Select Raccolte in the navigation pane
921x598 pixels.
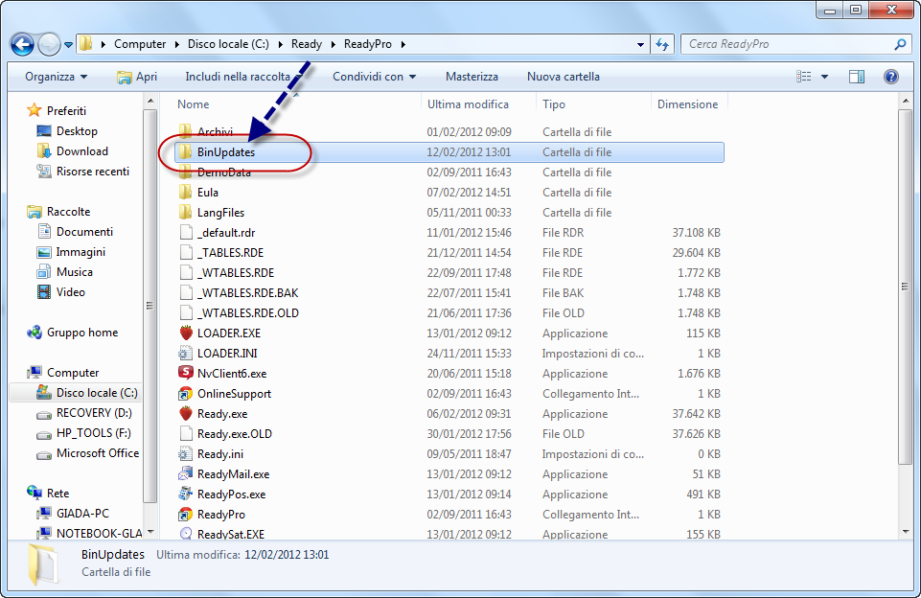click(58, 212)
